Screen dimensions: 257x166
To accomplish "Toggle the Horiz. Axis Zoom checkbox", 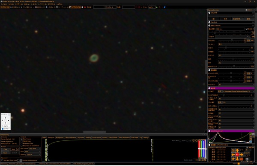I will tap(180, 141).
